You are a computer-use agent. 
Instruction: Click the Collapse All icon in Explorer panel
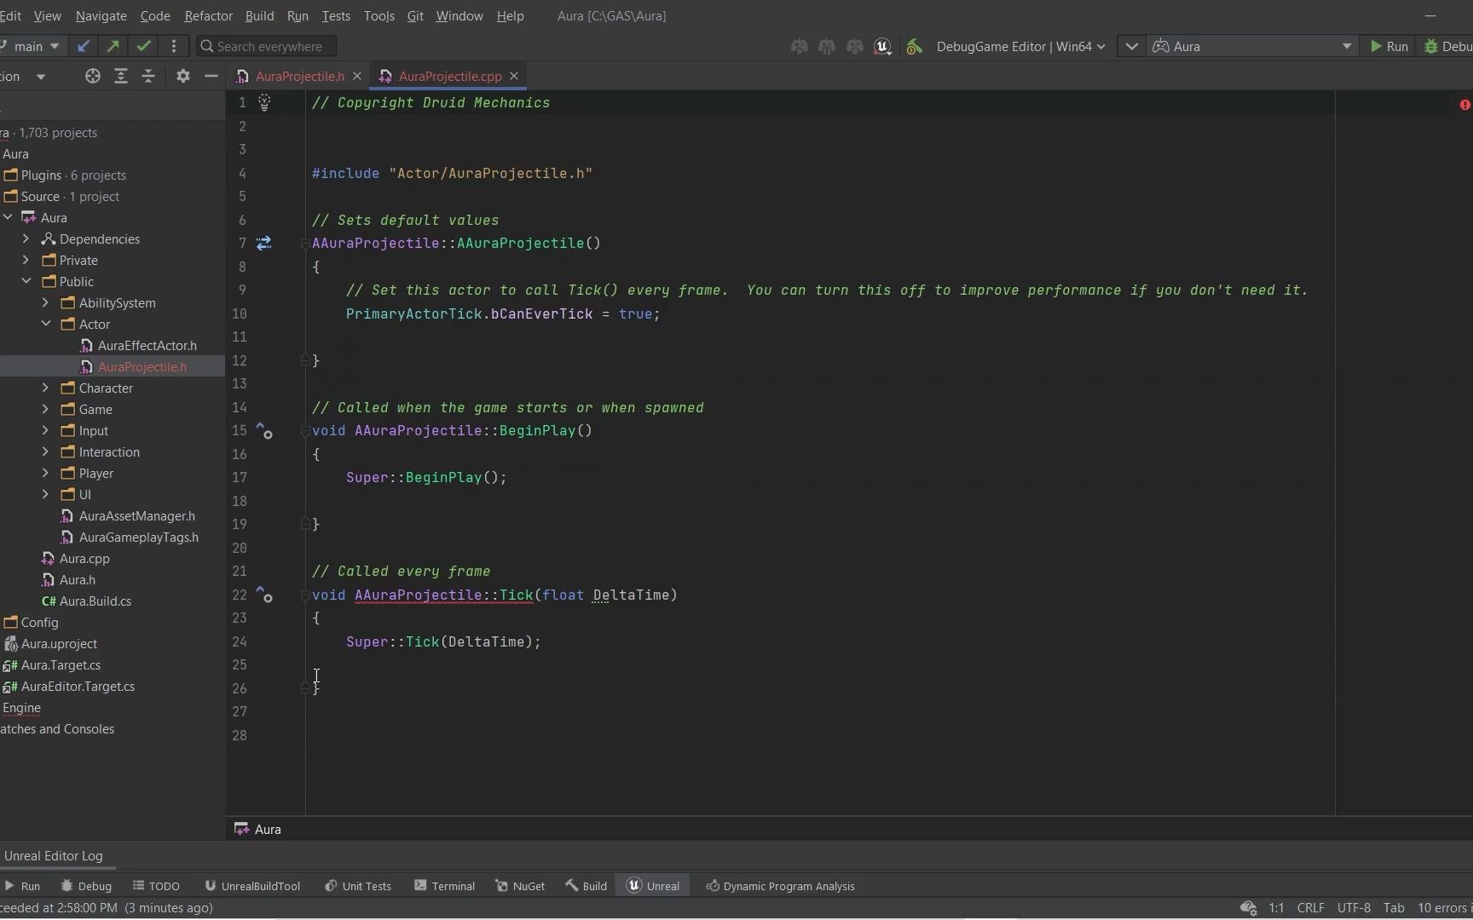(148, 77)
